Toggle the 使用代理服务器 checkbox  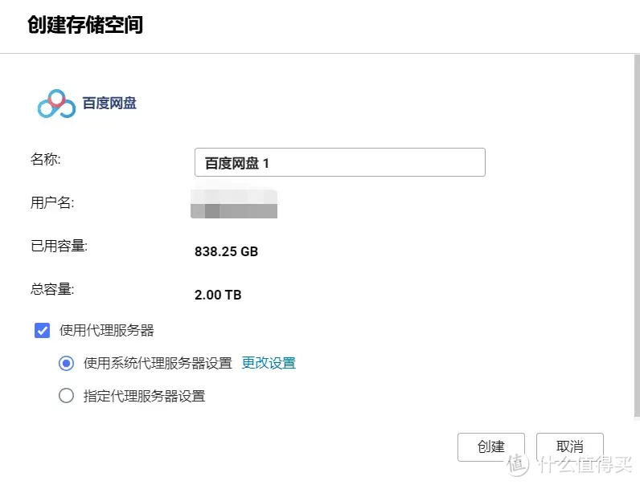tap(42, 330)
